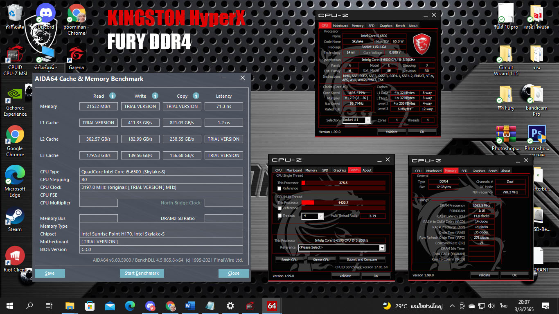Open the Discord desktop shortcut
559x314 pixels.
click(46, 17)
